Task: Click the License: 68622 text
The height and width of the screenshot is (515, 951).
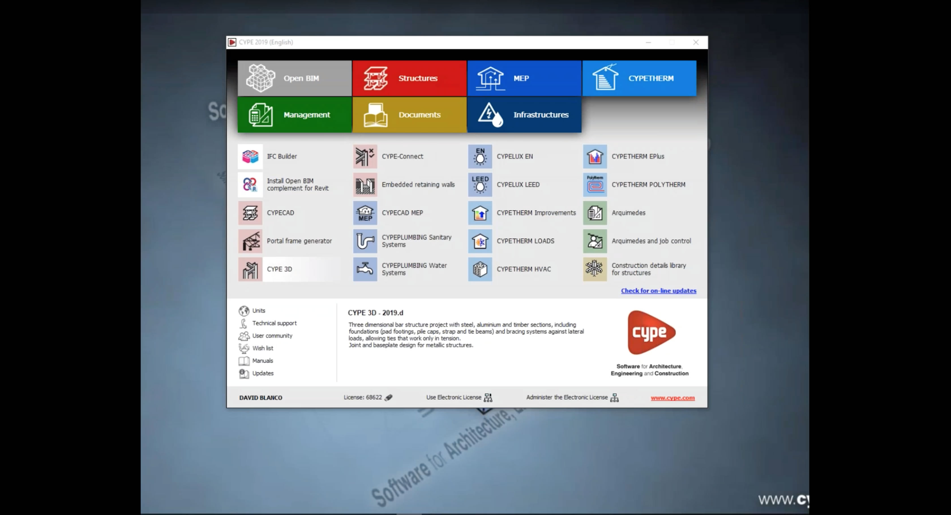Action: click(x=363, y=397)
